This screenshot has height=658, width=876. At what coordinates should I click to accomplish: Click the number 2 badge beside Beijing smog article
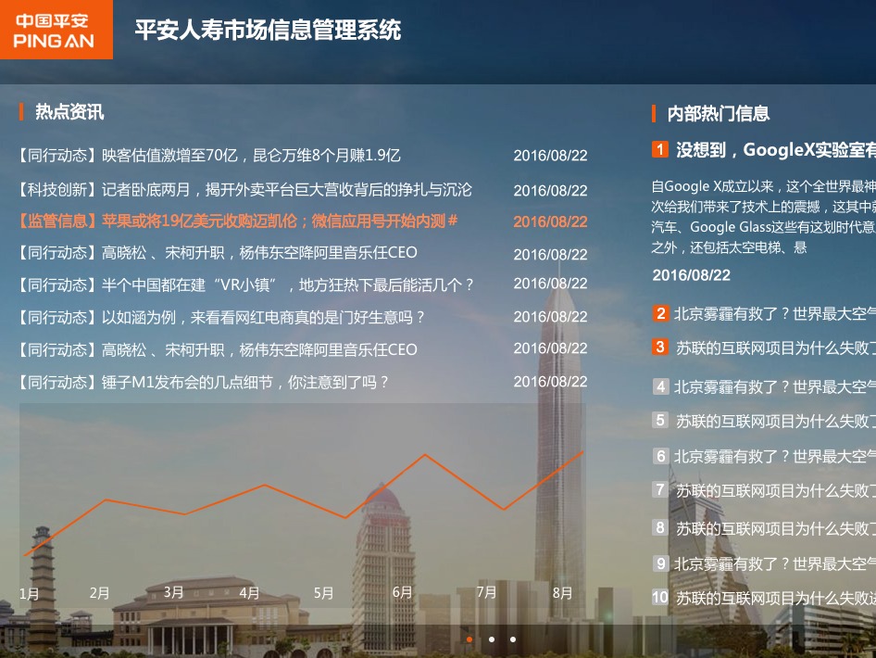pyautogui.click(x=659, y=314)
